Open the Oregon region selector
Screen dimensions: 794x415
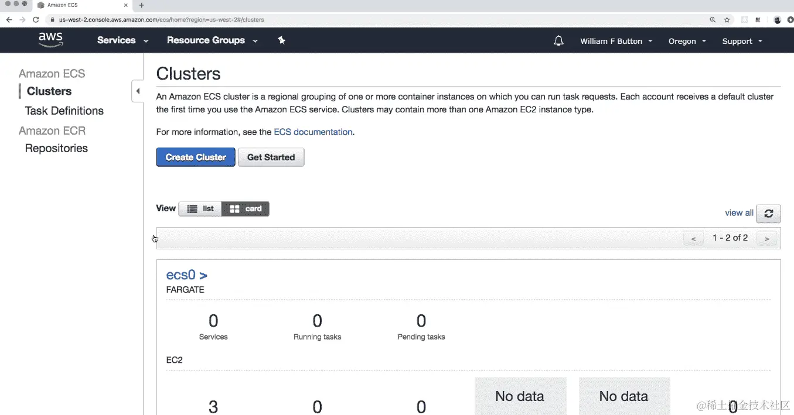coord(687,41)
